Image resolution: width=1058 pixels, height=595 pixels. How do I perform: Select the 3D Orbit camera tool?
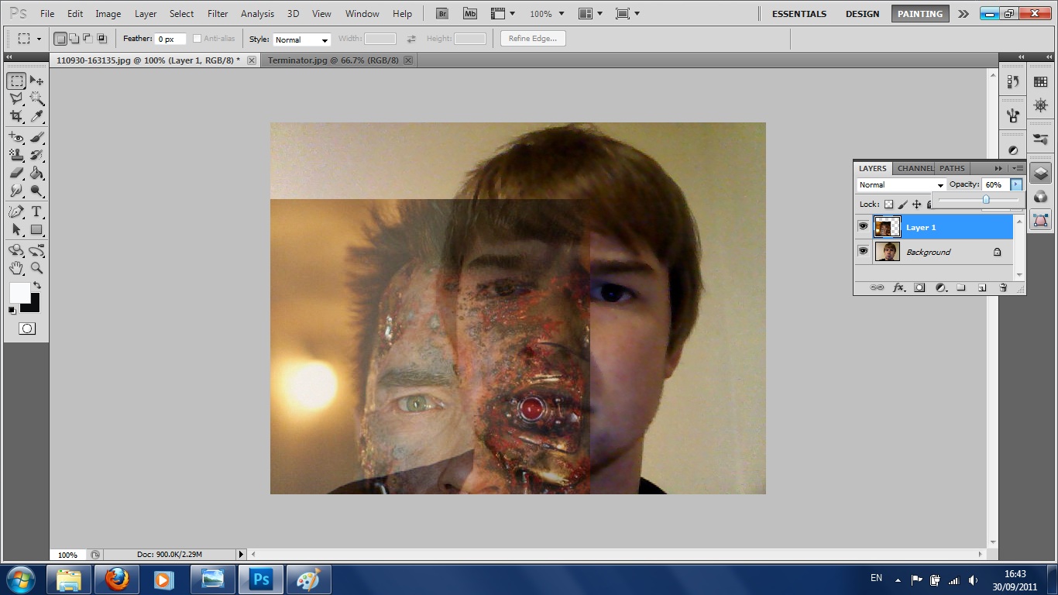click(36, 250)
